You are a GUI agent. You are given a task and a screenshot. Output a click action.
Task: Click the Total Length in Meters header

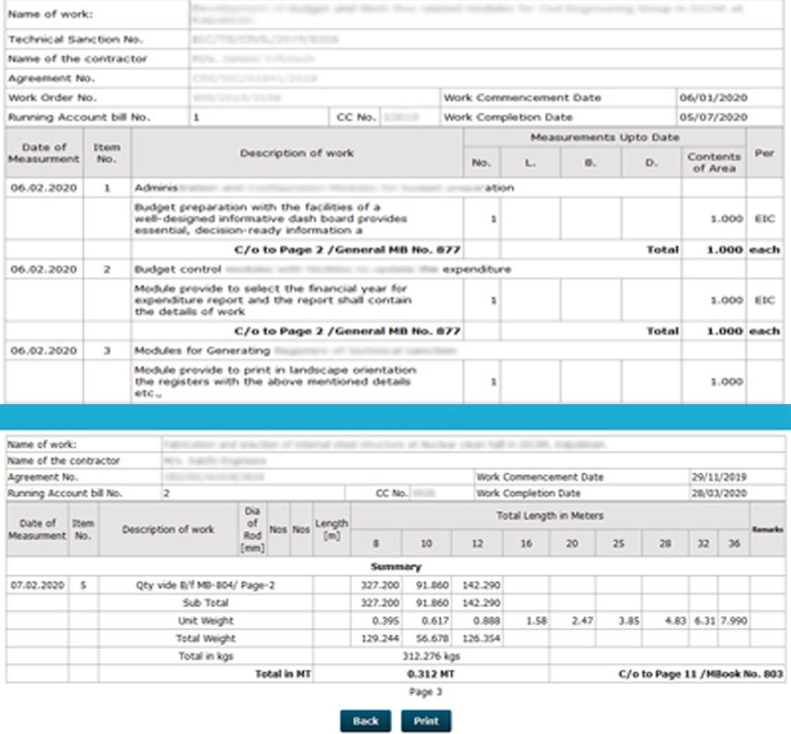coord(550,516)
